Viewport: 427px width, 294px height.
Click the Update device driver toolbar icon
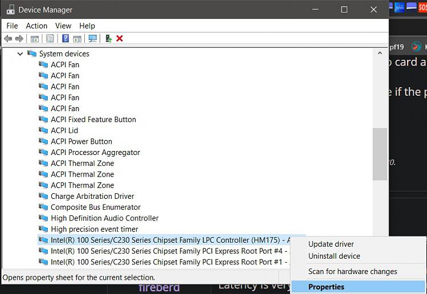click(108, 38)
